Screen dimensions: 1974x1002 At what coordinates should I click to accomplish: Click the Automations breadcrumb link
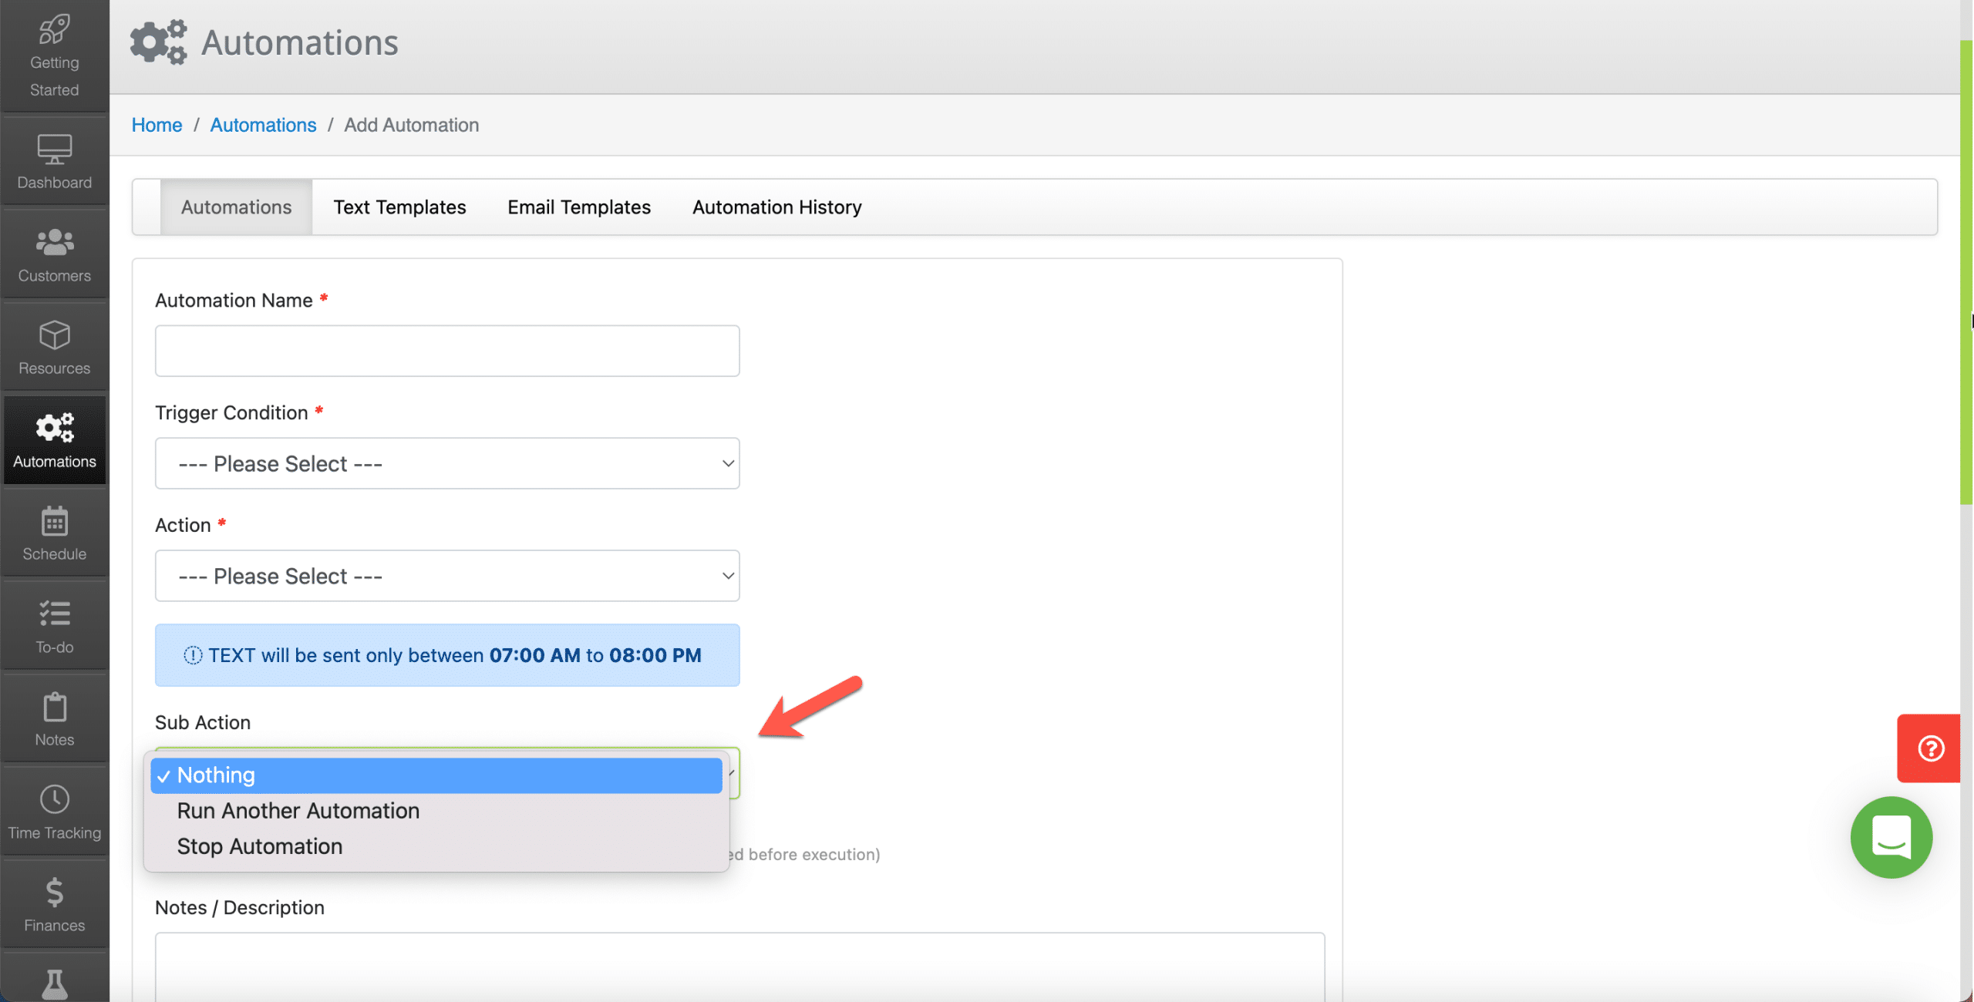[263, 125]
